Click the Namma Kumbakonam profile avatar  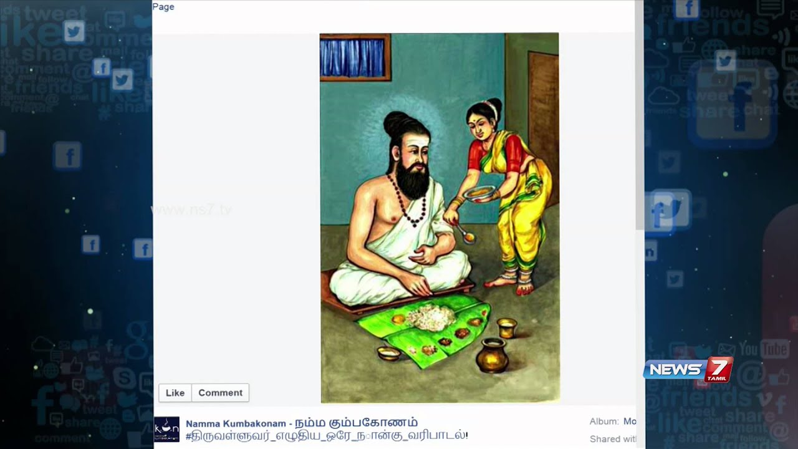(166, 429)
